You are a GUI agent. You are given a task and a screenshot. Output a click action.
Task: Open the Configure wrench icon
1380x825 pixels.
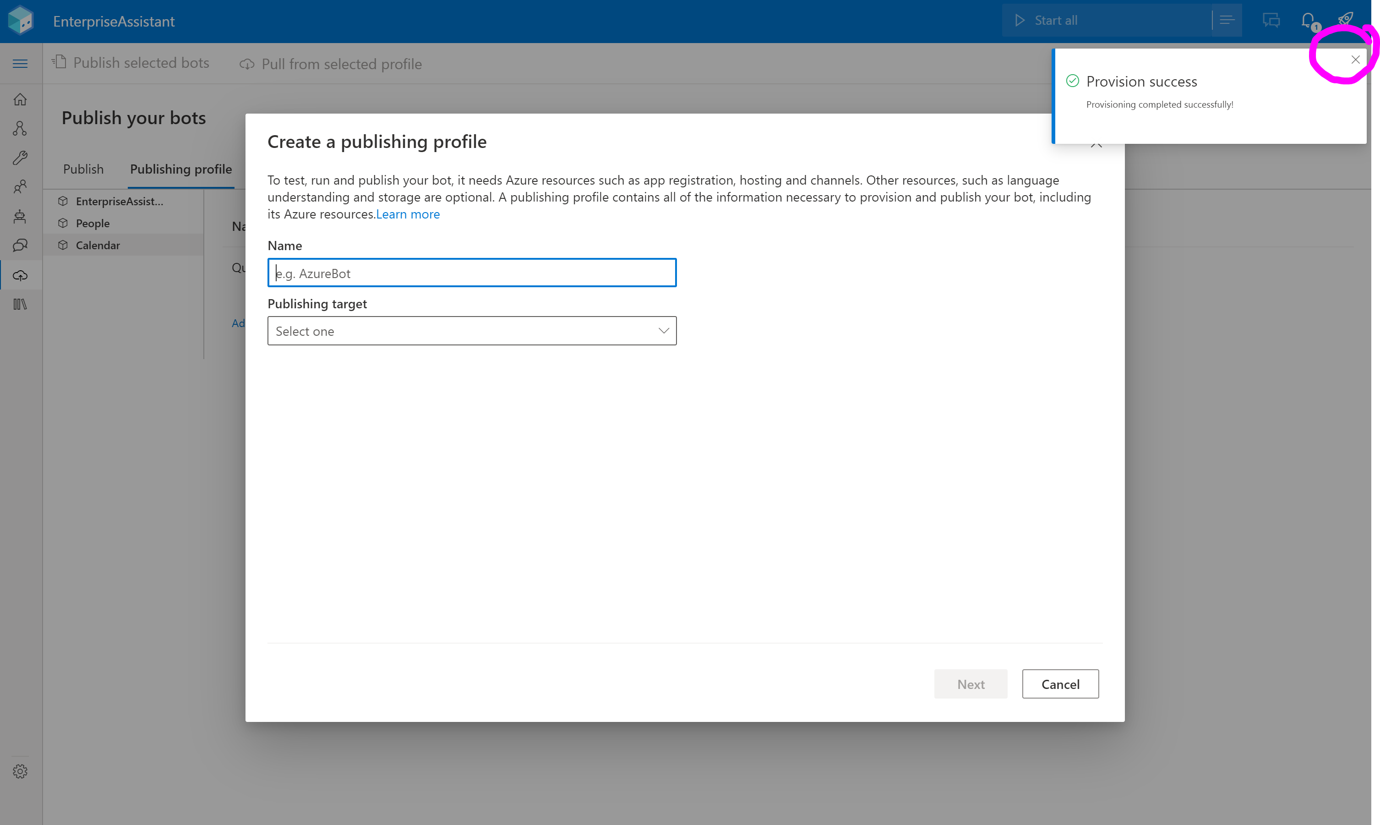tap(20, 158)
